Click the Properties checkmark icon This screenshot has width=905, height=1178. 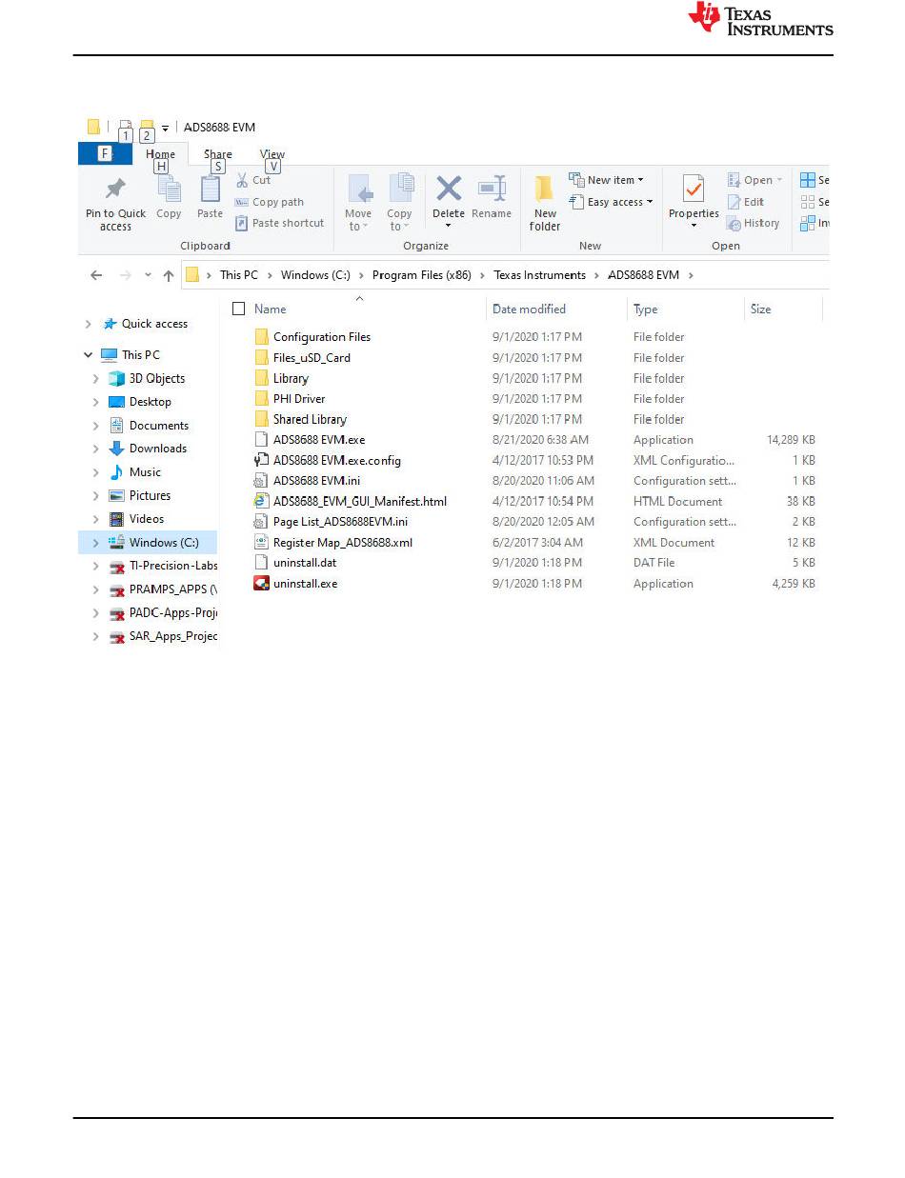pos(694,190)
